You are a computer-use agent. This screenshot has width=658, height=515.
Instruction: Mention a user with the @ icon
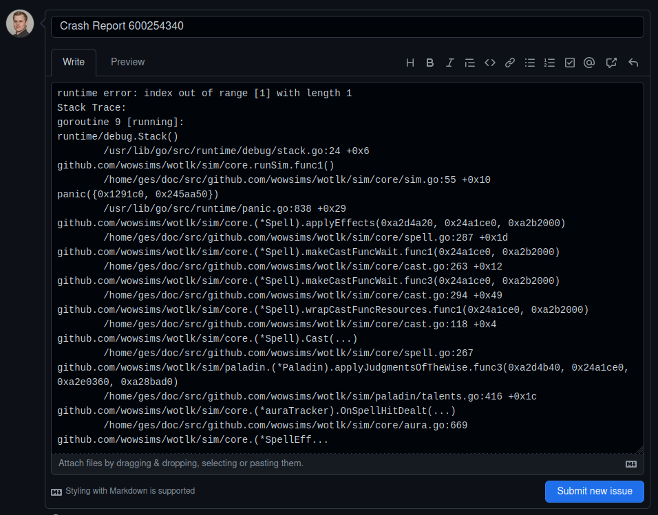coord(589,62)
